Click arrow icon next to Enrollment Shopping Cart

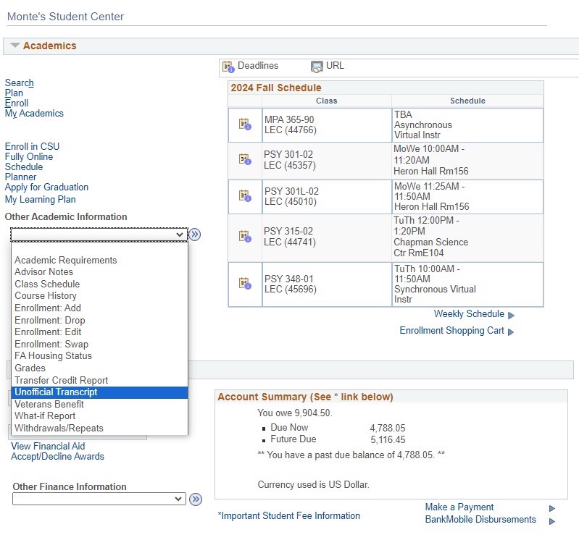coord(511,332)
